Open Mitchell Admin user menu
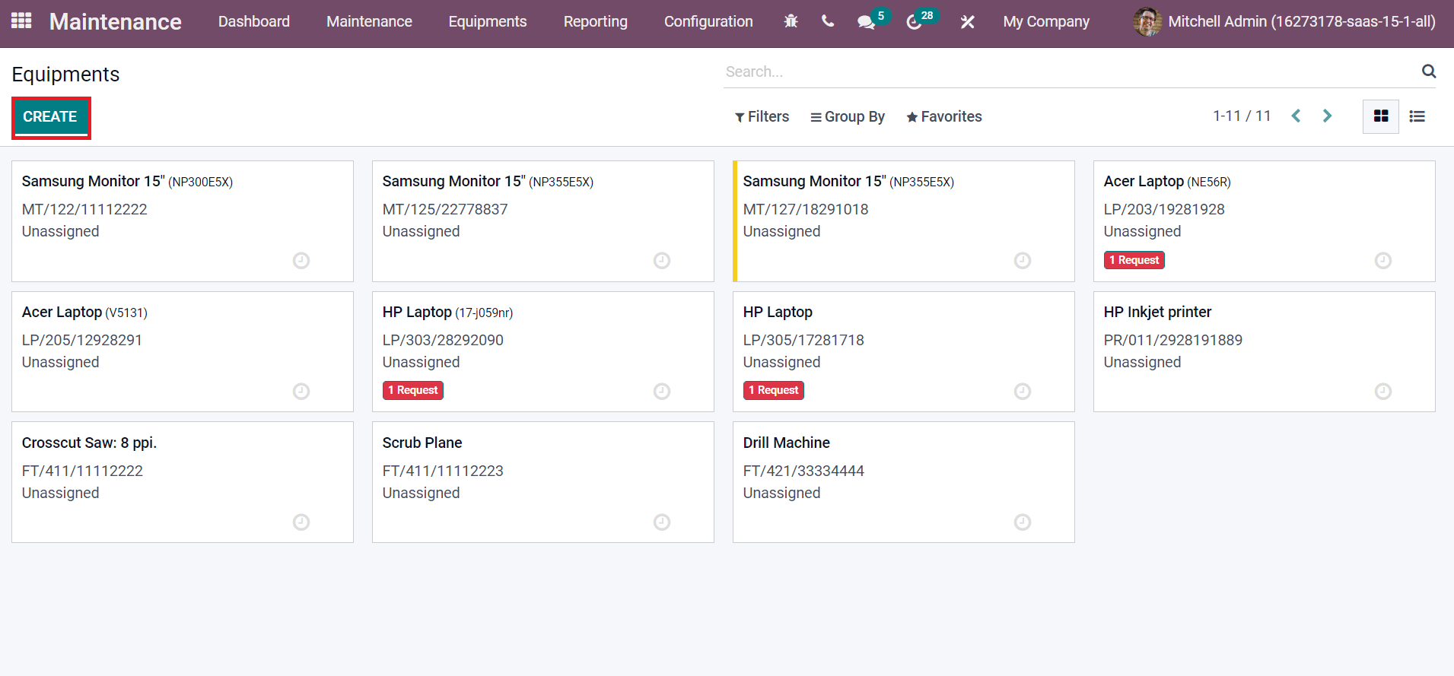 point(1284,22)
